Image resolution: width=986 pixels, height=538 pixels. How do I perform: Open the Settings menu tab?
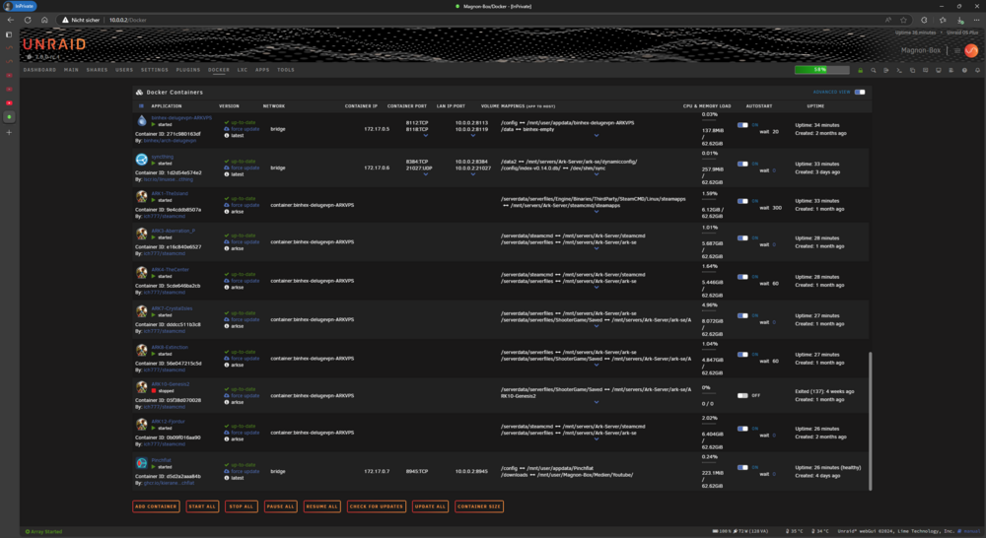click(155, 70)
